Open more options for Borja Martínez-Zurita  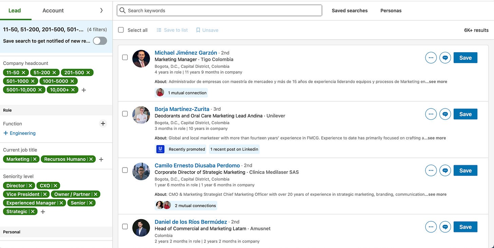431,114
